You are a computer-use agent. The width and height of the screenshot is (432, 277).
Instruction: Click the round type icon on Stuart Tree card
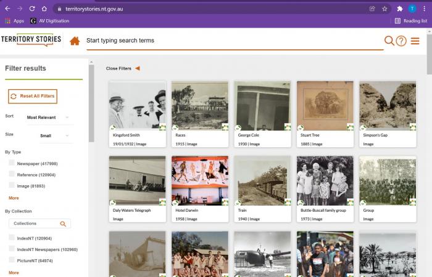[301, 127]
